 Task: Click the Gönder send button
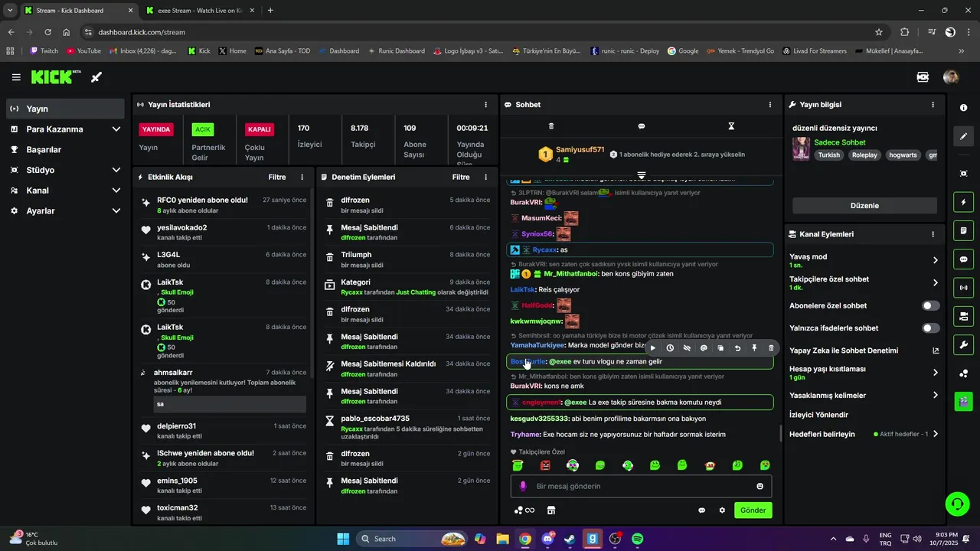753,510
